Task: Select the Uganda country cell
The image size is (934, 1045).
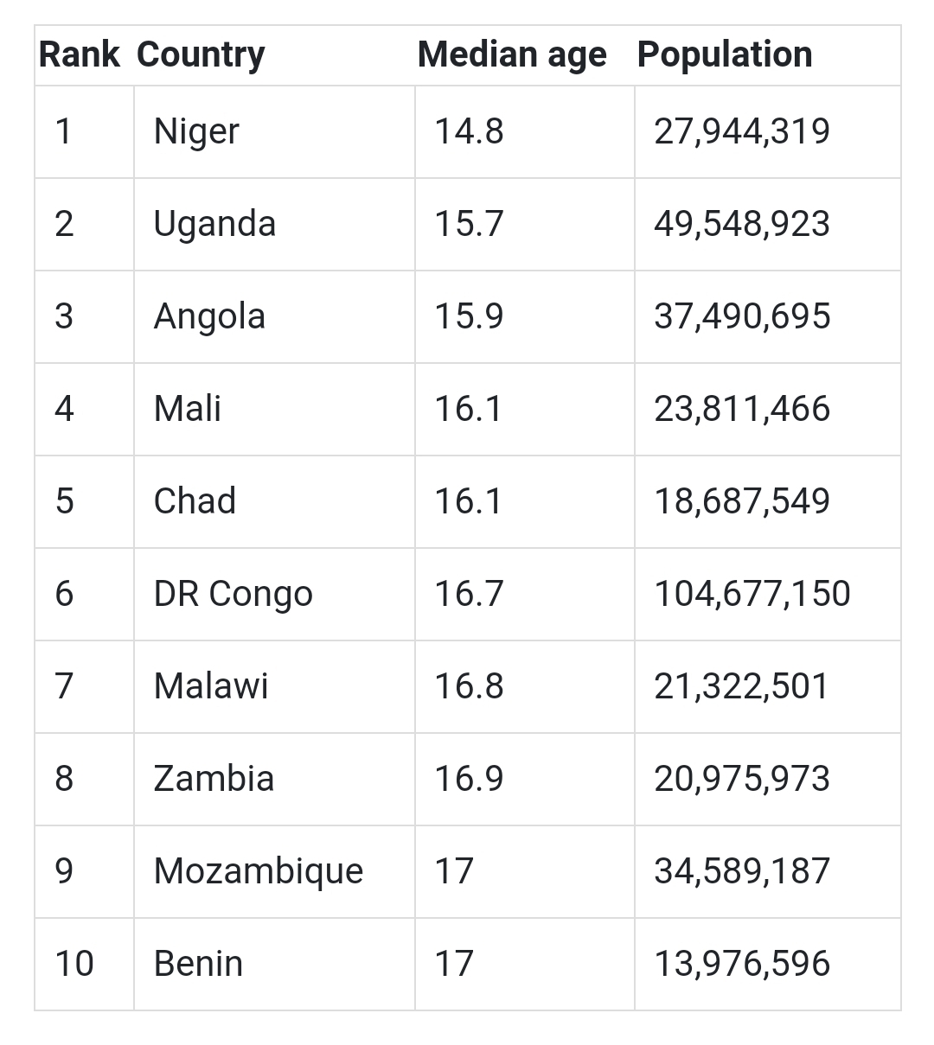Action: click(x=214, y=224)
